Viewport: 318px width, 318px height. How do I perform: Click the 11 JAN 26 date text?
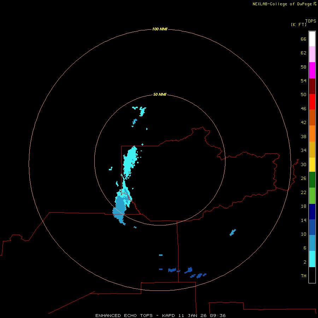(x=193, y=316)
